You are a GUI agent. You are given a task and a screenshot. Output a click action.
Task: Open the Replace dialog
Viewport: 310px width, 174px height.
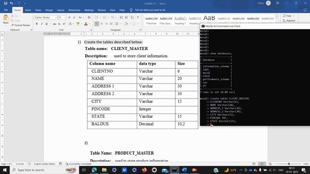(x=289, y=20)
